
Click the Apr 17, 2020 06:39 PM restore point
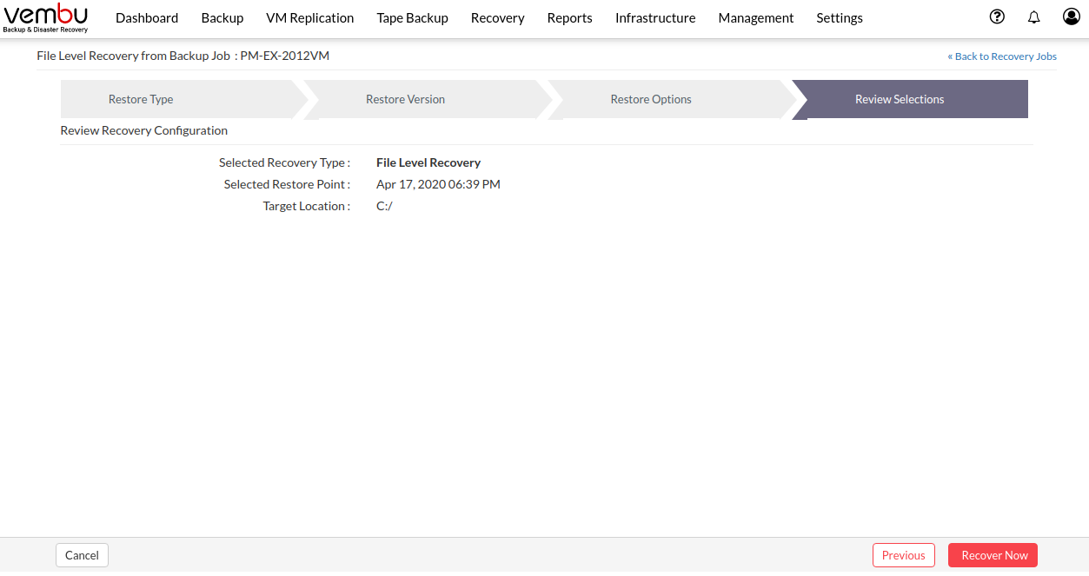(x=438, y=184)
